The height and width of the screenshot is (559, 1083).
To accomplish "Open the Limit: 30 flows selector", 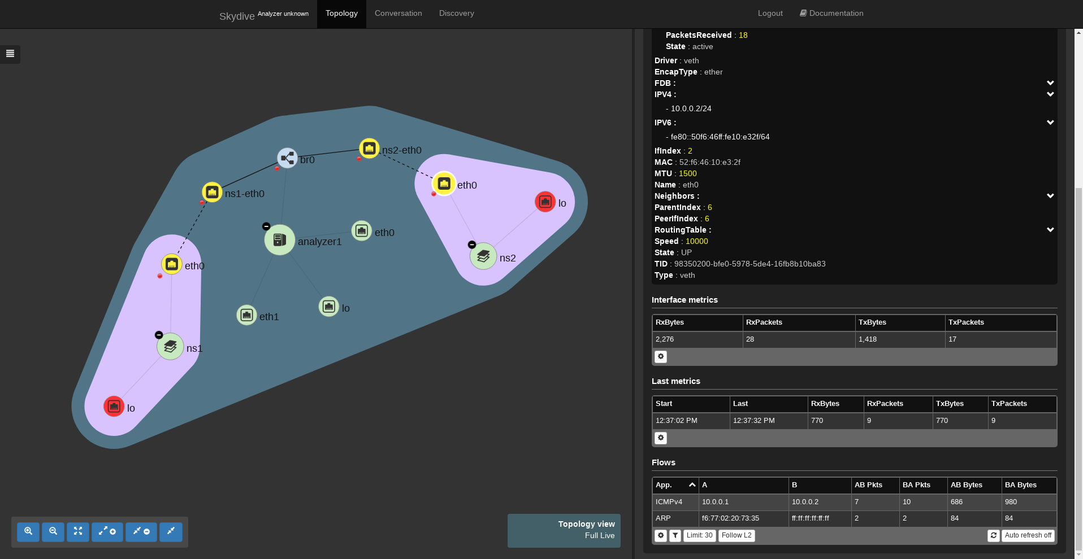I will (x=700, y=535).
